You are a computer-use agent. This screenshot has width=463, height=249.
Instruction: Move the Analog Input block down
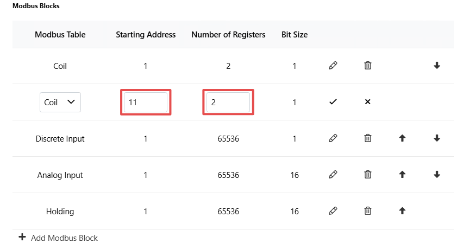[x=437, y=175]
